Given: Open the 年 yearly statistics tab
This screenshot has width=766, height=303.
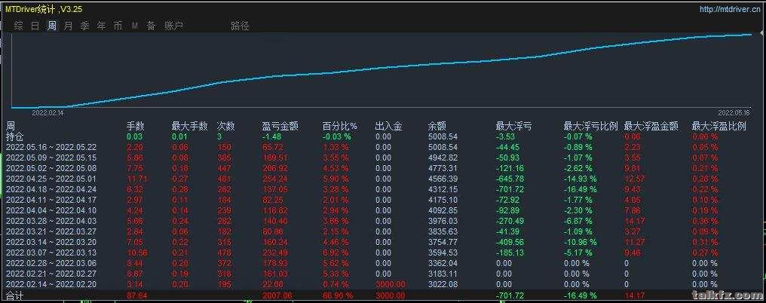Looking at the screenshot, I should 102,26.
